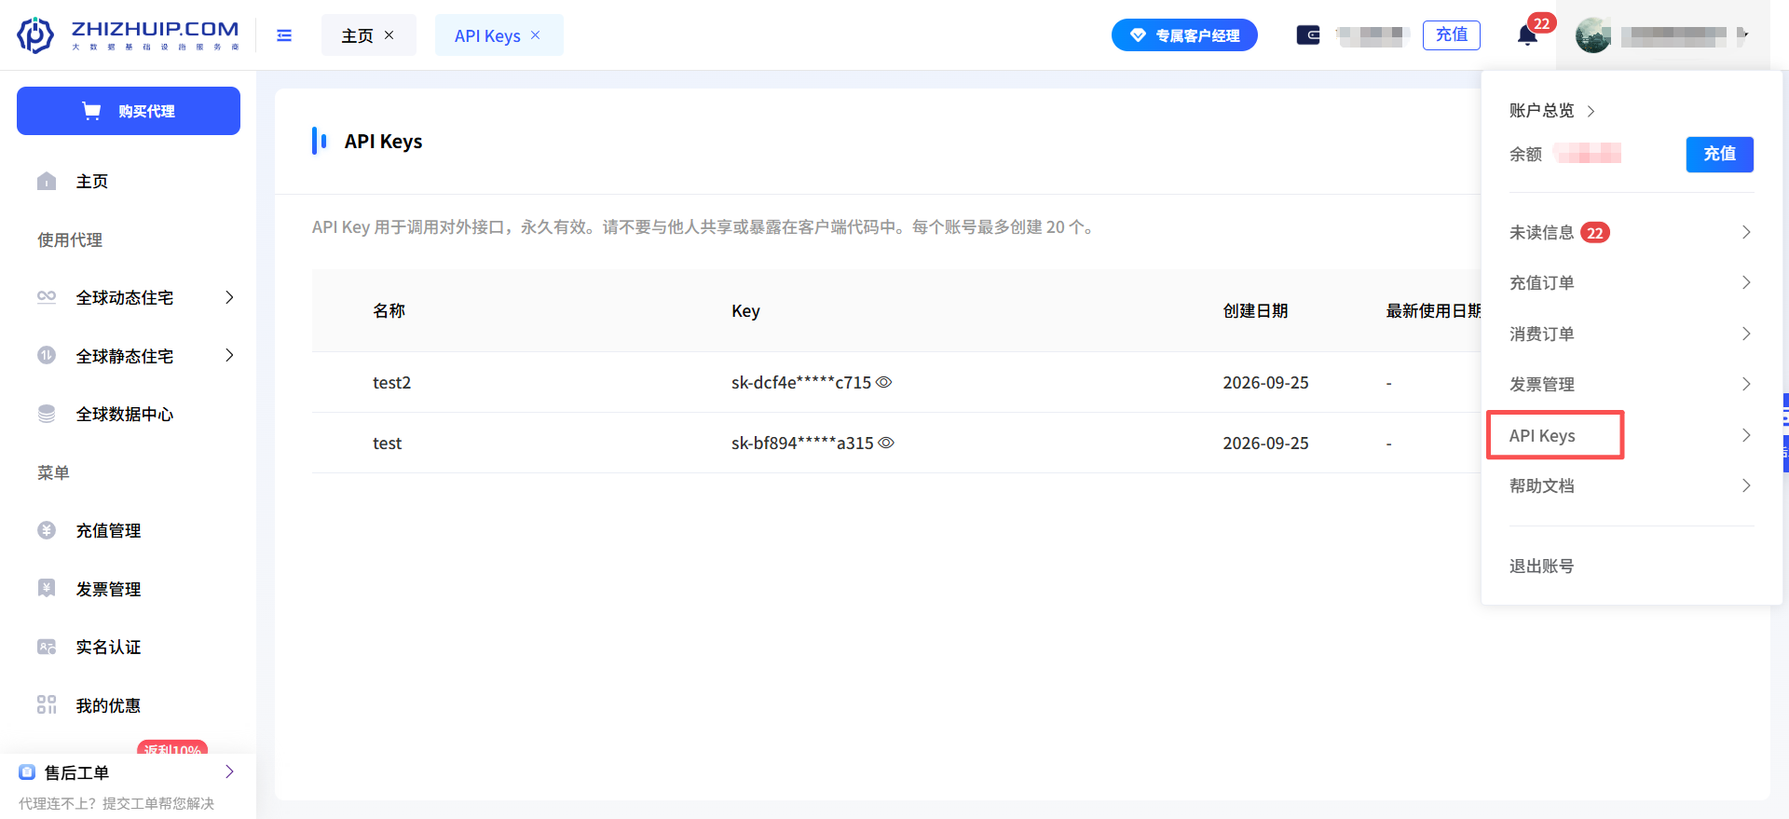1789x819 pixels.
Task: Click the 实名认证 ID card icon
Action: click(x=47, y=647)
